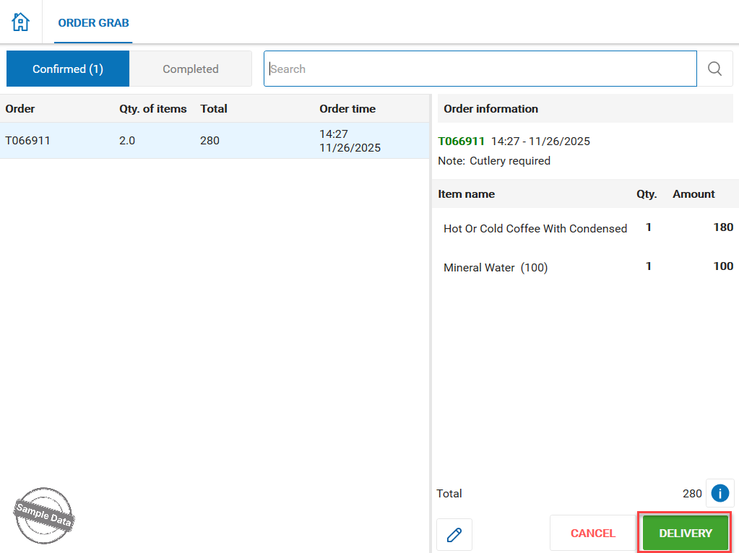739x553 pixels.
Task: Switch to the Confirmed (1) tab
Action: point(68,69)
